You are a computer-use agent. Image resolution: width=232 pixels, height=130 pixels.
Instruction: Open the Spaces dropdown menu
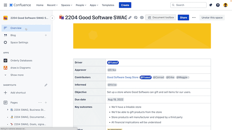[x=67, y=5]
